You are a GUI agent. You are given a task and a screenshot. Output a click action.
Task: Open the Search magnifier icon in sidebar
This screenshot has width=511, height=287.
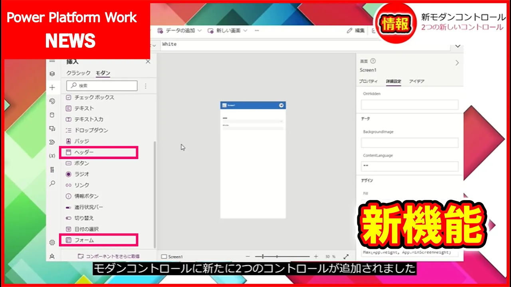click(x=52, y=183)
